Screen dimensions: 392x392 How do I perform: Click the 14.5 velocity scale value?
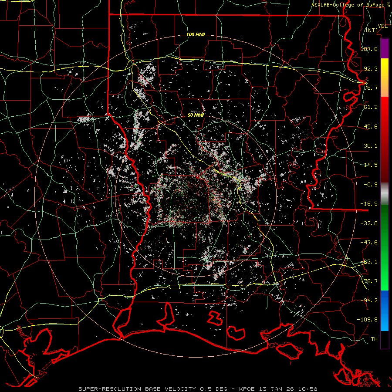(x=371, y=165)
